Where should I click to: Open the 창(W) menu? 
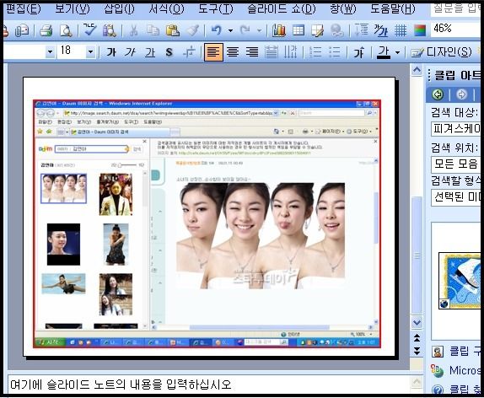point(343,9)
